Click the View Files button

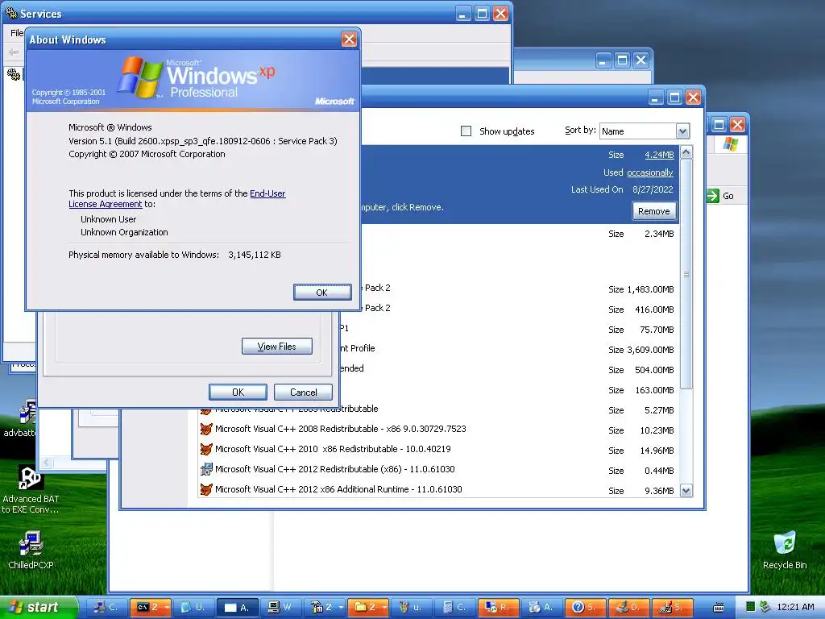coord(277,347)
